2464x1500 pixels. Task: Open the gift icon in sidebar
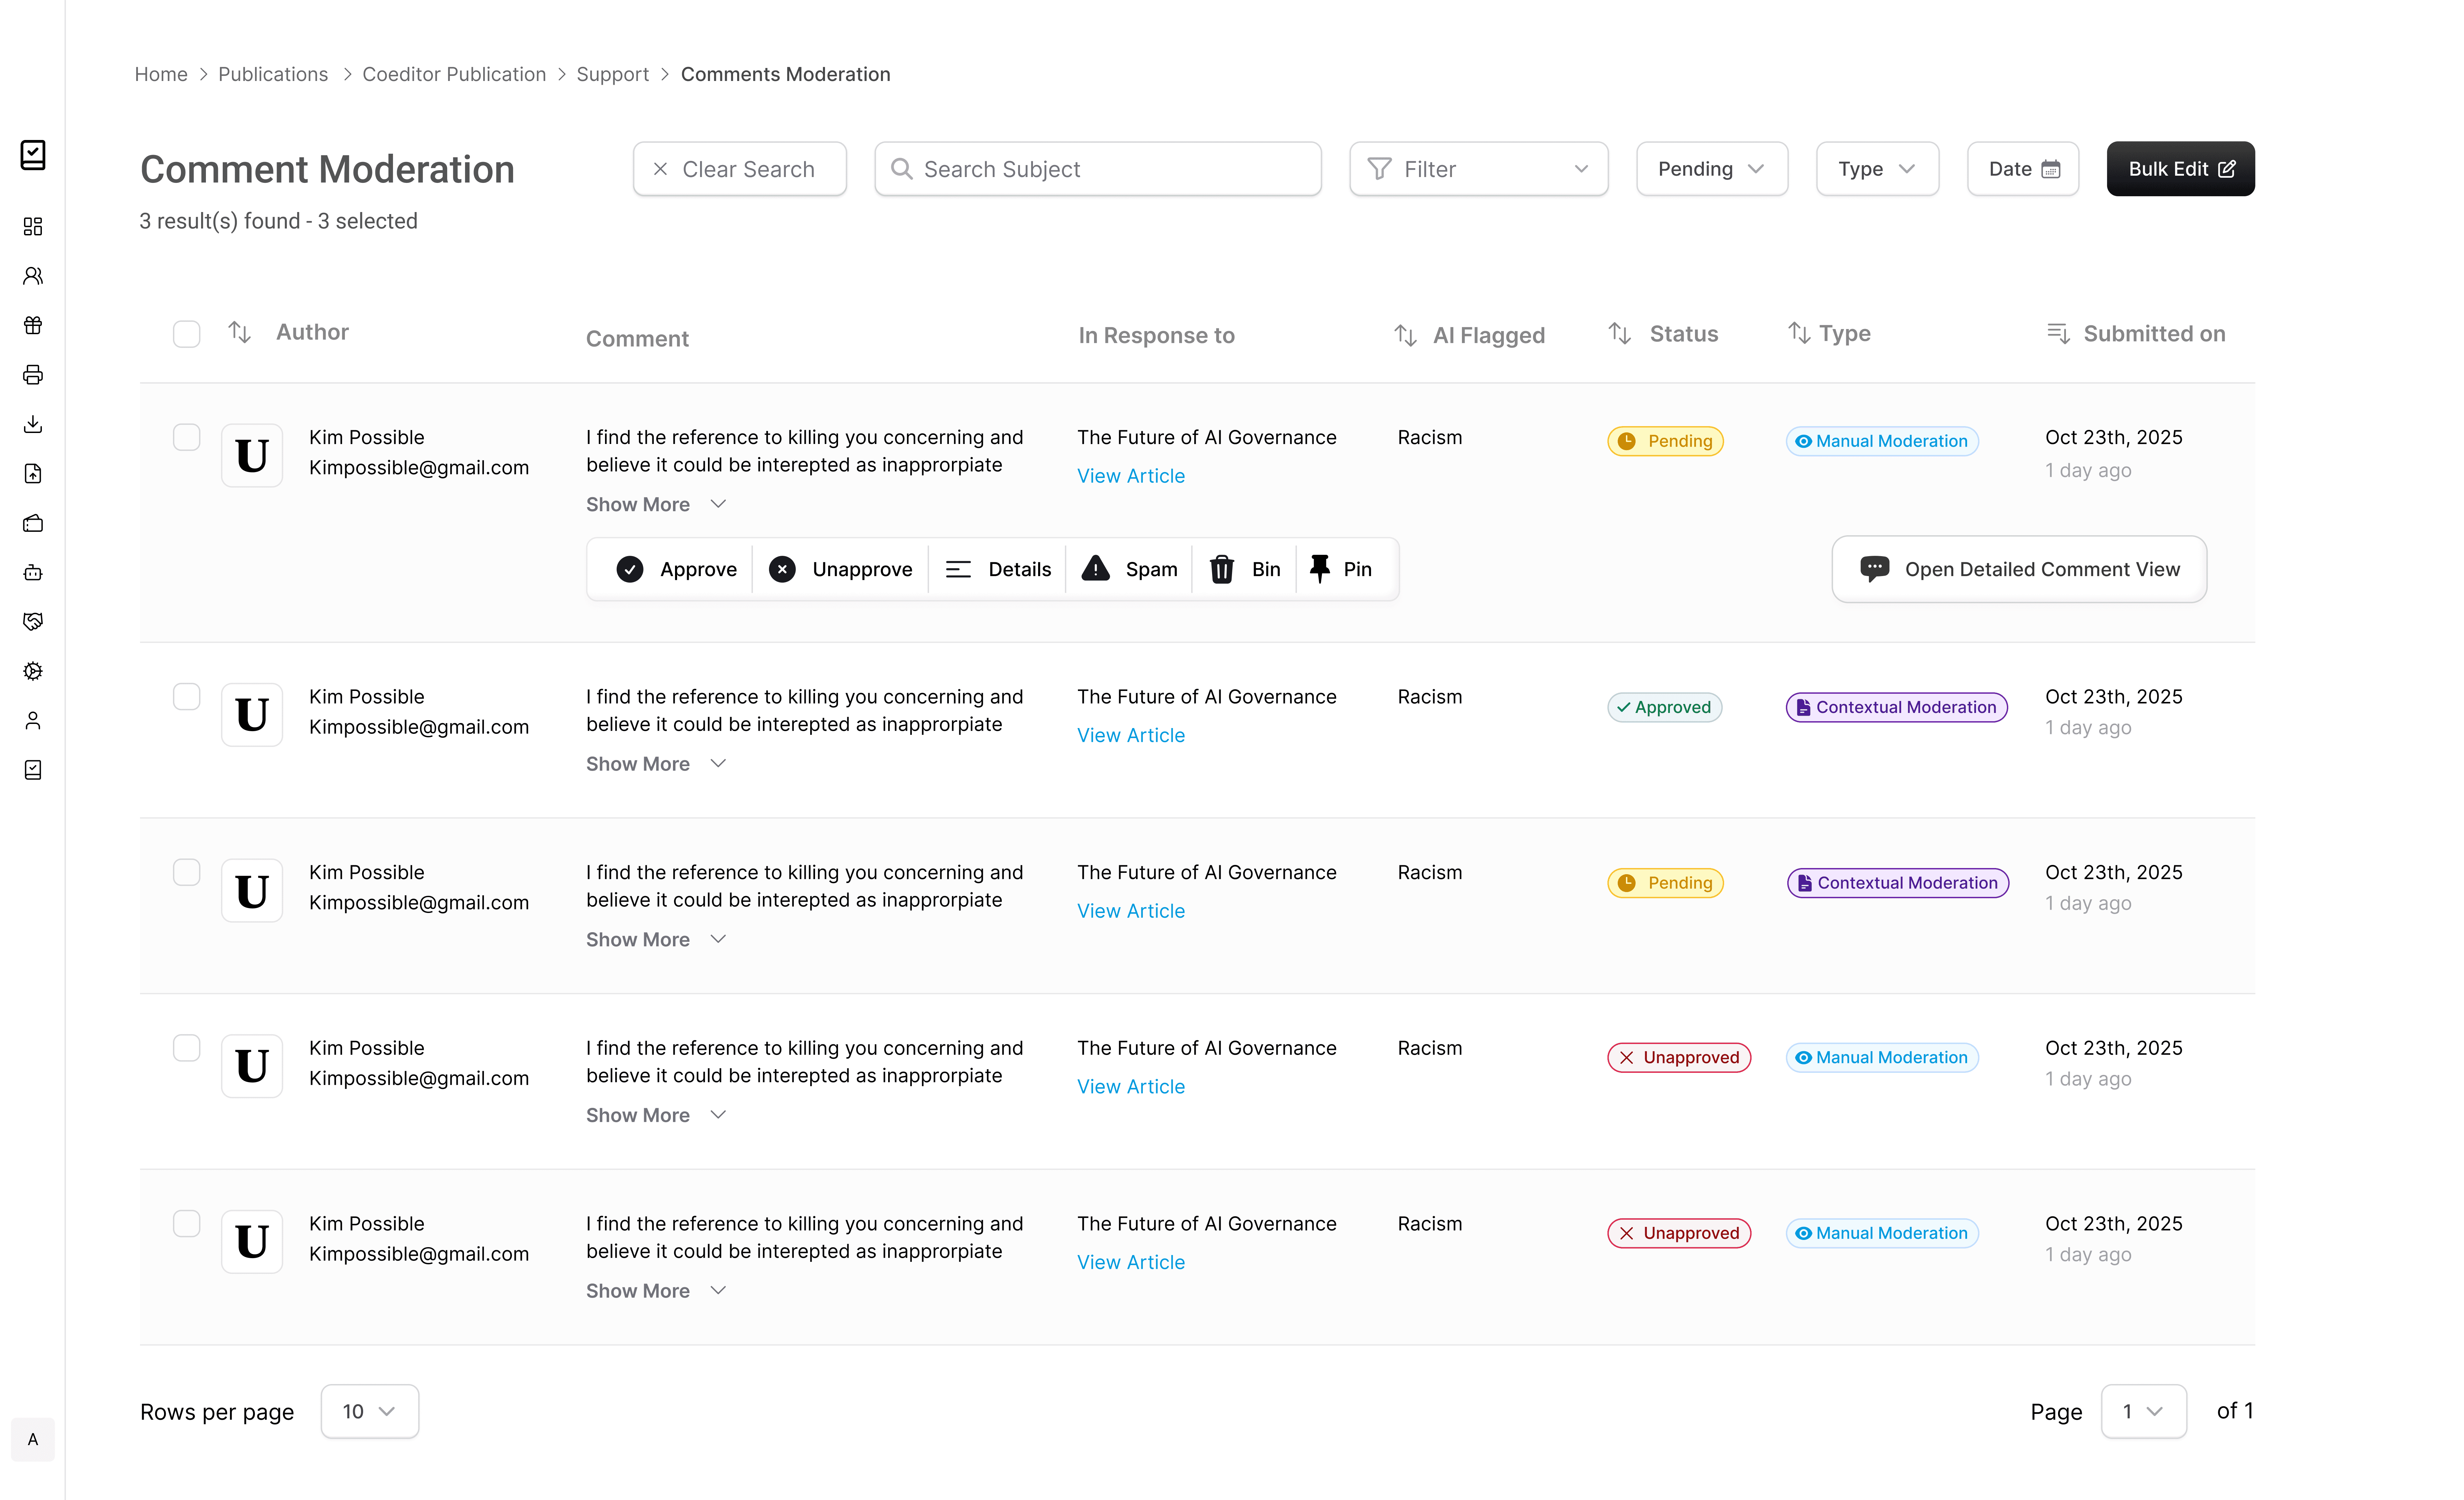(33, 325)
